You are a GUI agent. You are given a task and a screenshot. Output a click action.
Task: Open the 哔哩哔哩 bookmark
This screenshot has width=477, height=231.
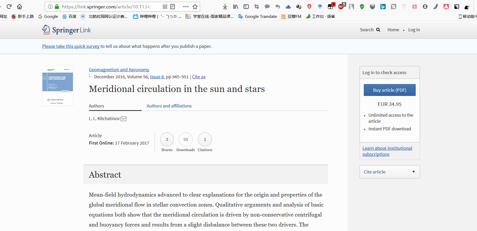(157, 16)
